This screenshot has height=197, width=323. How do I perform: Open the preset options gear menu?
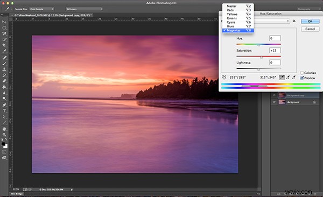coord(294,21)
